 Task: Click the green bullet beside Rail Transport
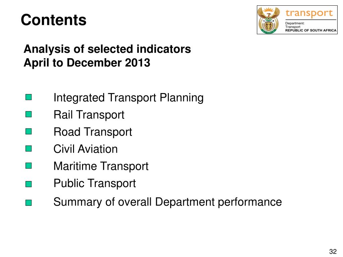coord(28,114)
